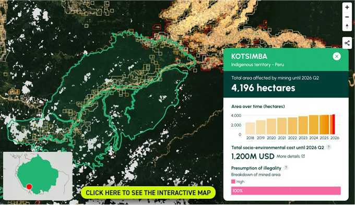Viewport: 355px width, 205px height.
Task: Click 'Total area affected by mining until 2026 Q2'
Action: coord(275,78)
